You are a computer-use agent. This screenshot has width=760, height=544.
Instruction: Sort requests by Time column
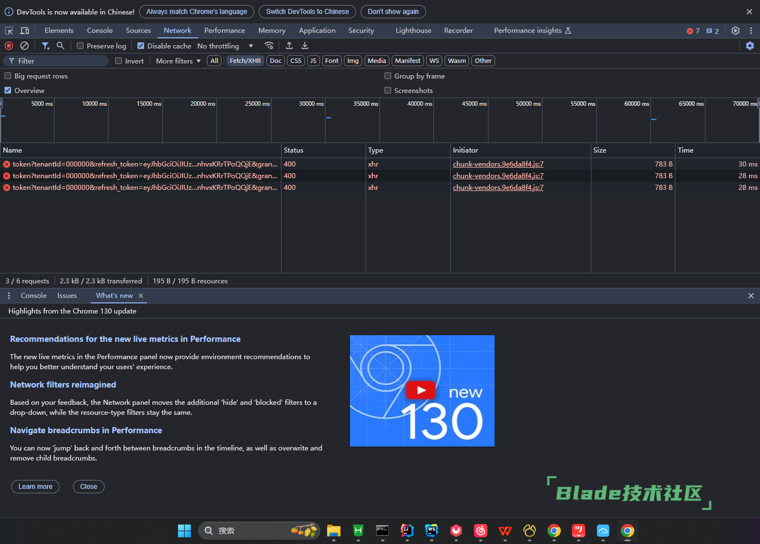pyautogui.click(x=717, y=150)
